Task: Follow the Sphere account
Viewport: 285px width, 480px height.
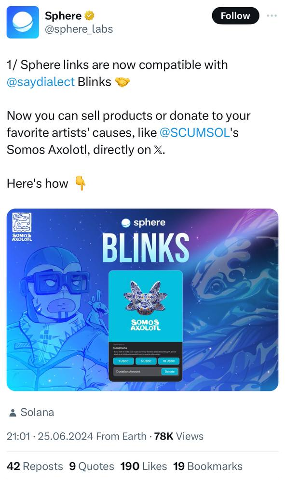Action: pos(235,15)
